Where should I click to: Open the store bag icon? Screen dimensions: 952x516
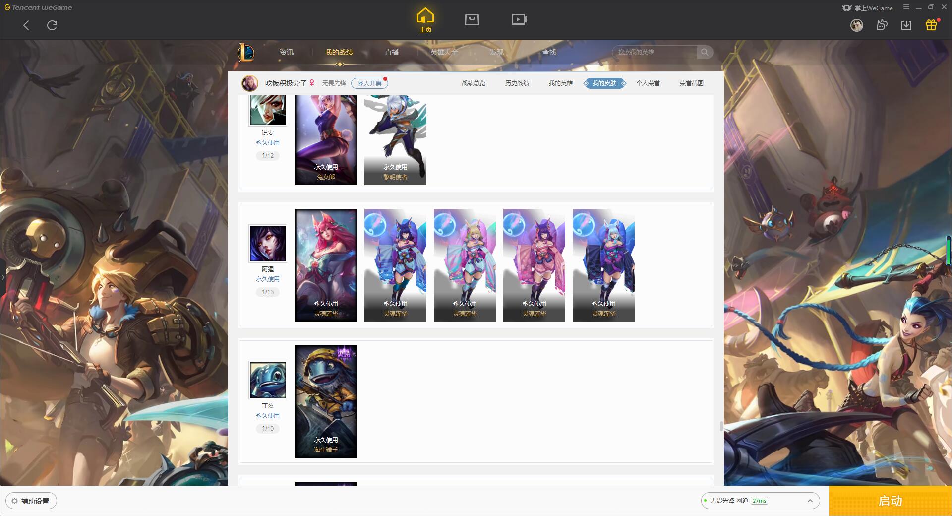click(472, 19)
